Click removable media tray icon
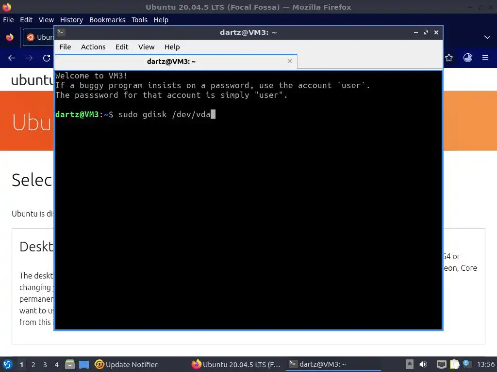Screen dimensions: 497x372 pos(410,364)
